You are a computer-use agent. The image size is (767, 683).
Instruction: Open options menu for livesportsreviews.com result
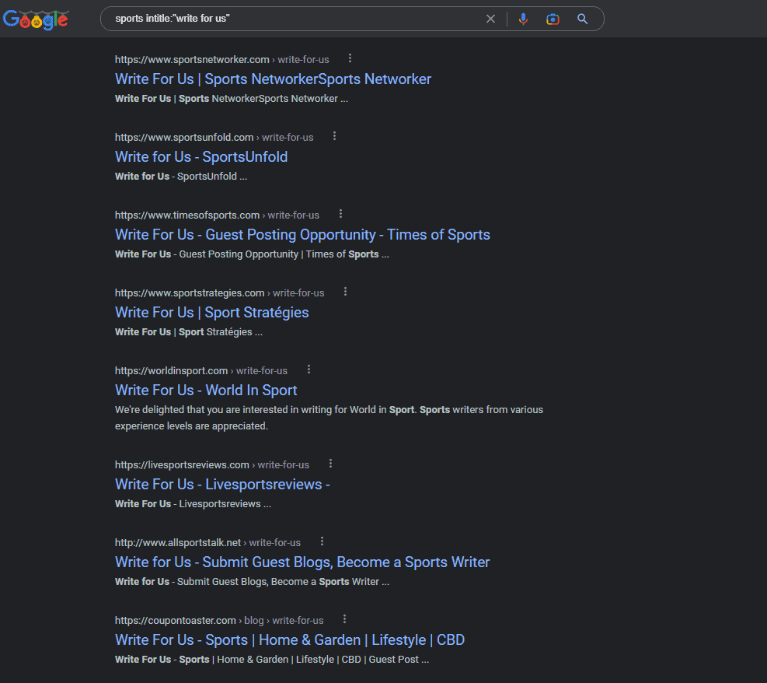click(331, 464)
